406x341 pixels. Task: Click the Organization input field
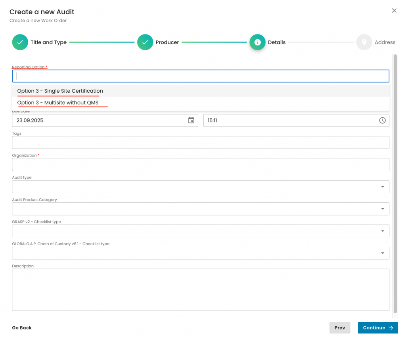click(201, 165)
